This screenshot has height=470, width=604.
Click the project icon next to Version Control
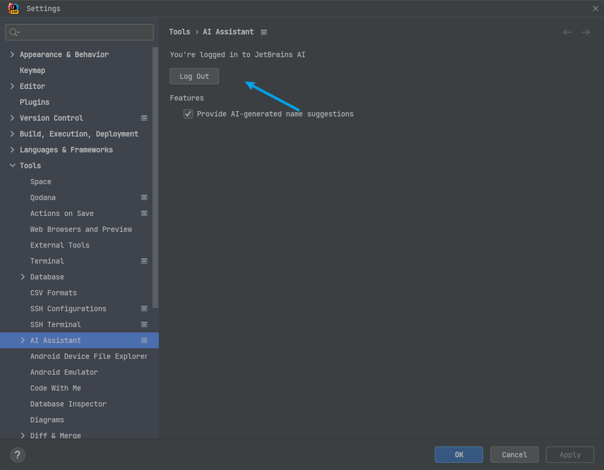coord(144,118)
